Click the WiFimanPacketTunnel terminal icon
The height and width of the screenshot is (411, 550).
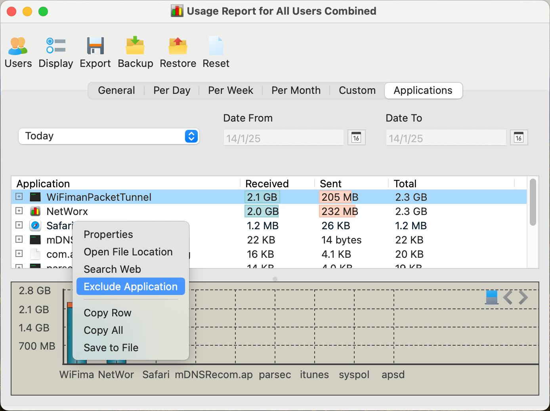(x=35, y=197)
